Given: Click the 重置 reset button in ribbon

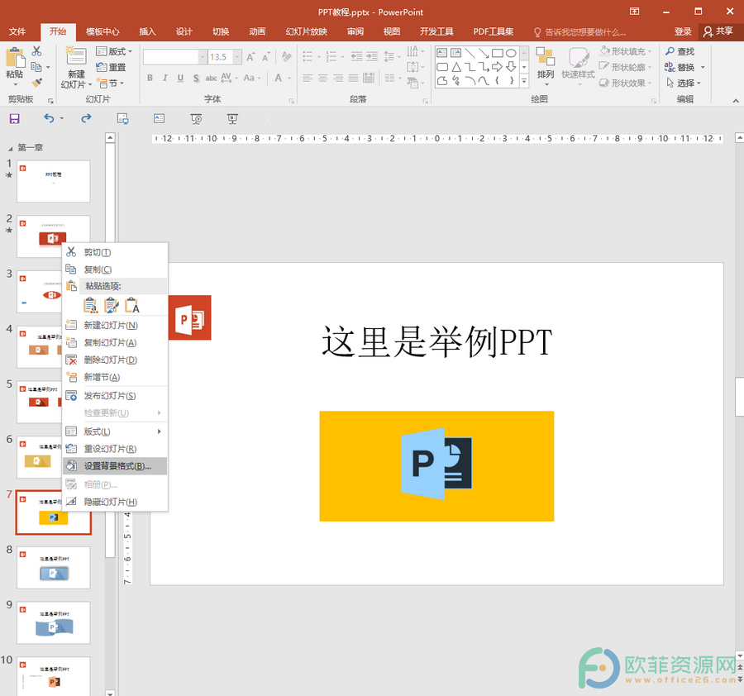Looking at the screenshot, I should coord(111,68).
